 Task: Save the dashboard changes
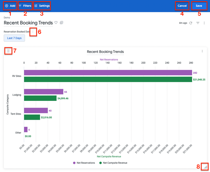(x=199, y=6)
